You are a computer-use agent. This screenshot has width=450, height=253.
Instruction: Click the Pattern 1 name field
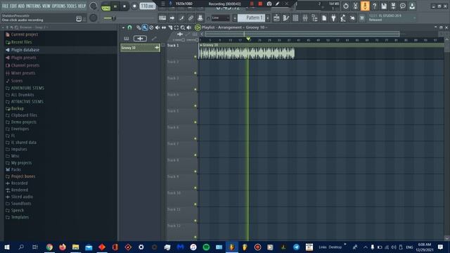(252, 18)
